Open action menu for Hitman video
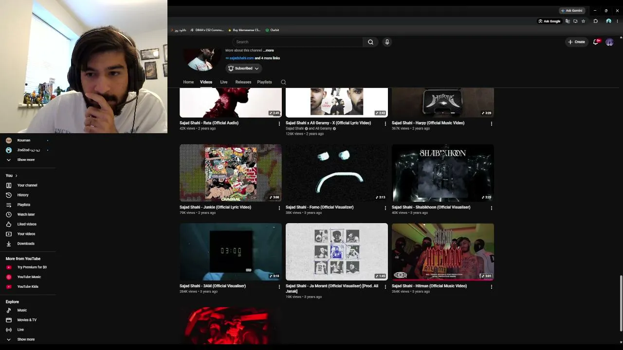Screen dimensions: 623x350 click(492, 287)
